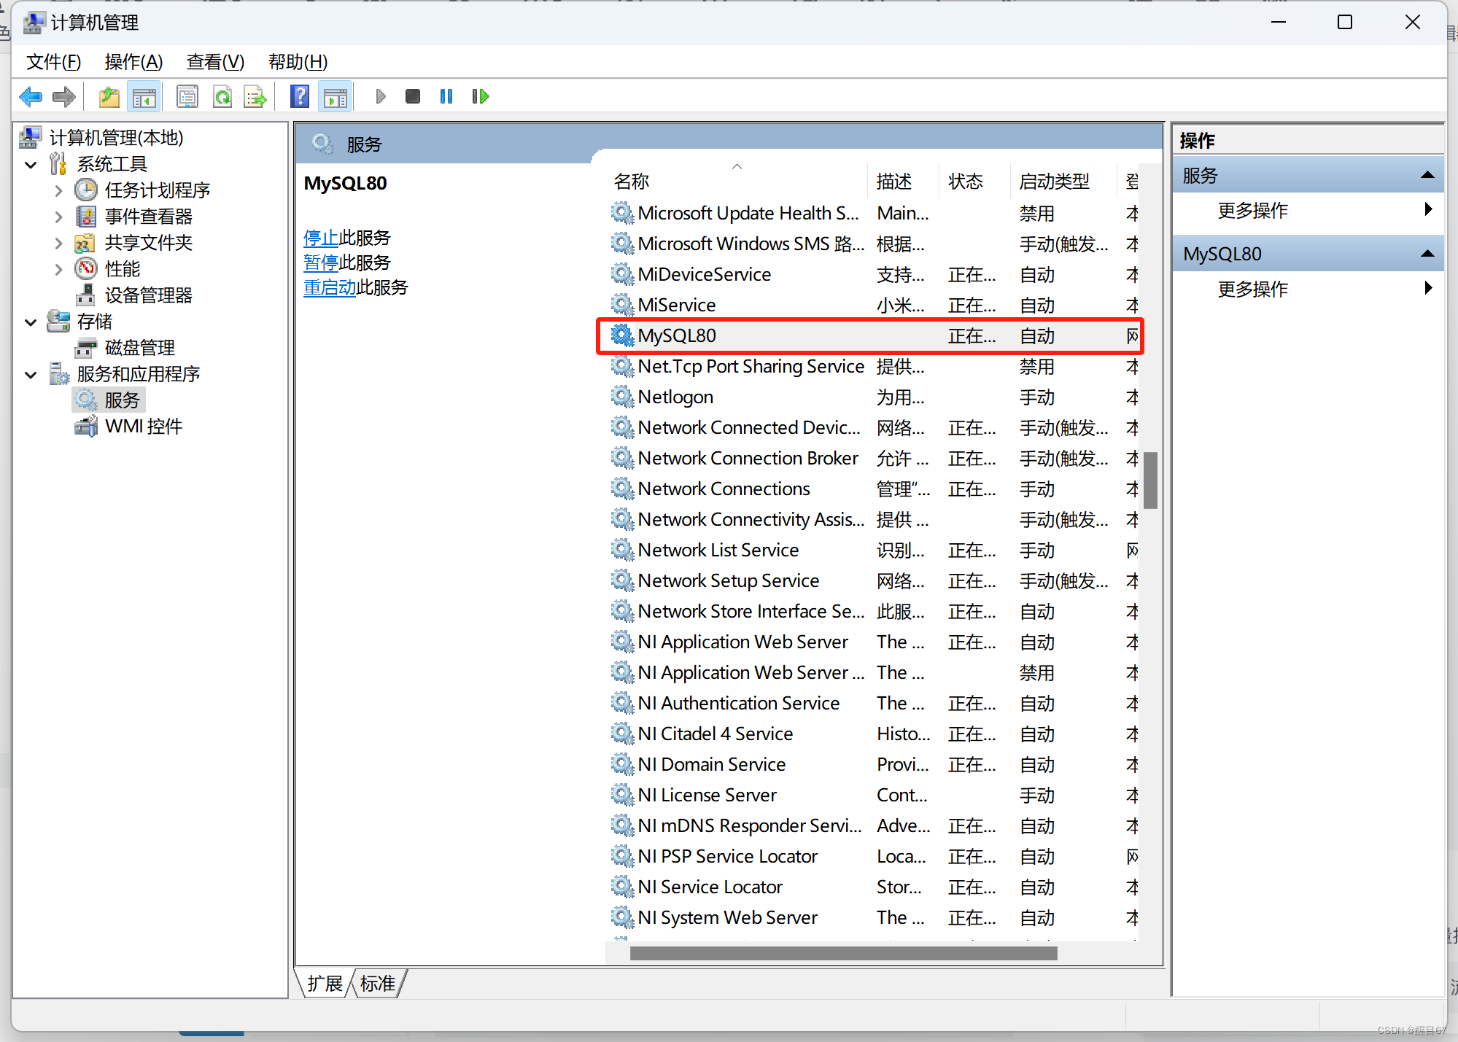Stop the service via the stop toolbar icon
This screenshot has width=1458, height=1042.
[412, 96]
